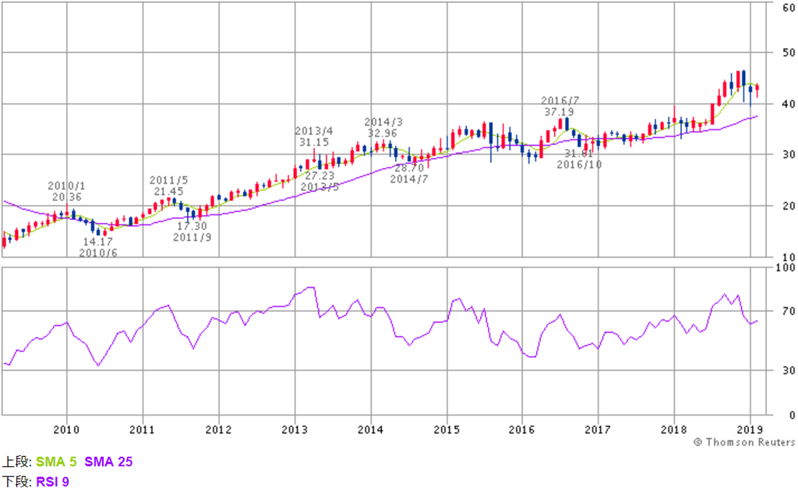Click the 2010/1 high annotation 20.36
The width and height of the screenshot is (798, 488).
(67, 191)
